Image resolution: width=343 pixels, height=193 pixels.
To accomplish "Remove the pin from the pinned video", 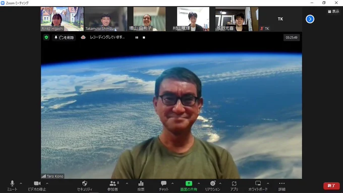I will tap(64, 38).
